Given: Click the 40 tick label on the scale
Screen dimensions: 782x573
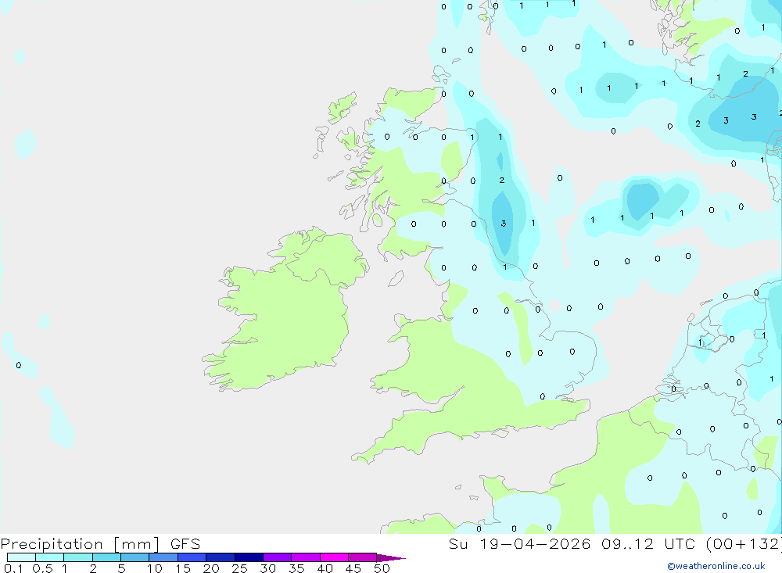Looking at the screenshot, I should coord(325,568).
